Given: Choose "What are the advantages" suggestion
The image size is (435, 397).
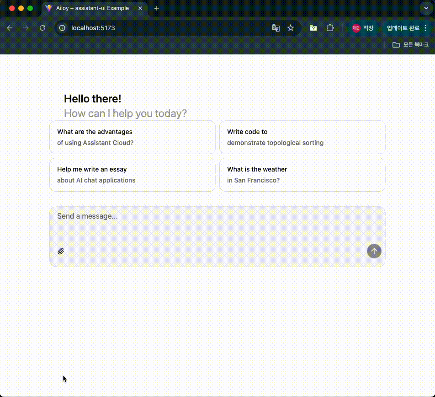Looking at the screenshot, I should click(x=133, y=137).
